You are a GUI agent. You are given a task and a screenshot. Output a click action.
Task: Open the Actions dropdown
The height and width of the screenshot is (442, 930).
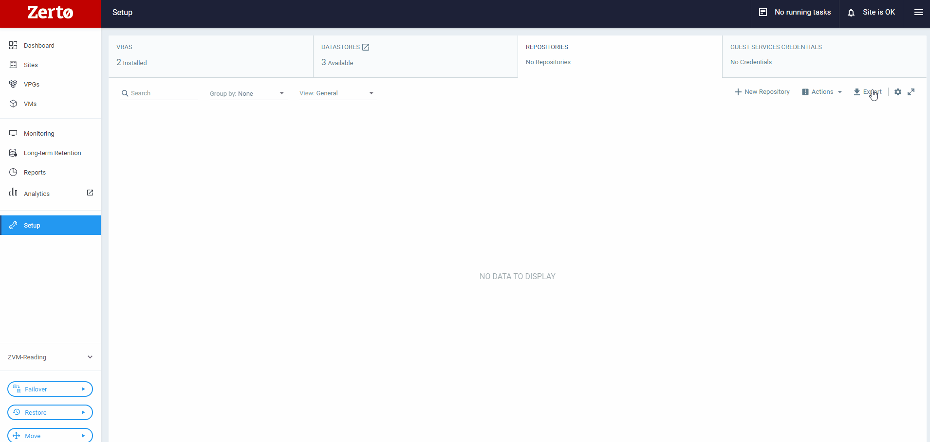pos(822,92)
